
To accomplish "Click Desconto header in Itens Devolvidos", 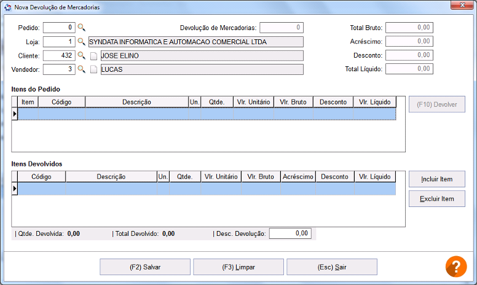I will 335,177.
